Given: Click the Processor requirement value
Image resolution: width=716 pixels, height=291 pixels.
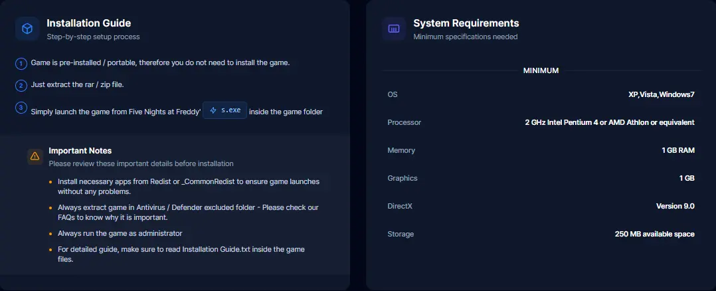Looking at the screenshot, I should tap(610, 122).
